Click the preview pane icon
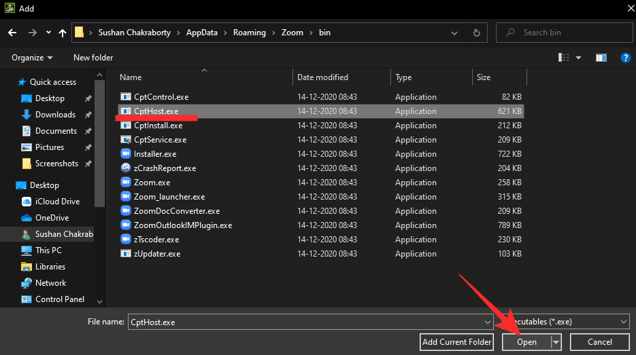 coord(601,58)
